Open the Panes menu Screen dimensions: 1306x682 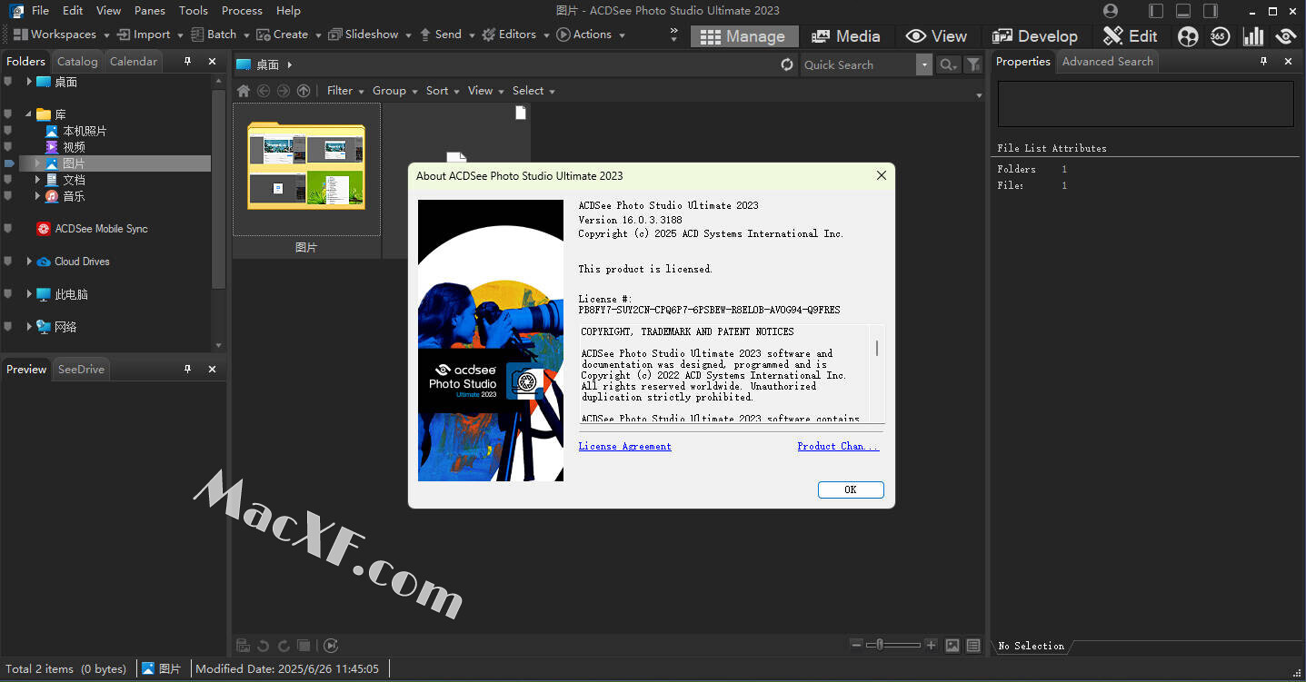pyautogui.click(x=150, y=11)
